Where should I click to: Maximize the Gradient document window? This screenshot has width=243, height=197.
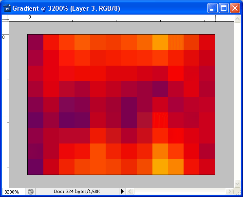(x=224, y=8)
